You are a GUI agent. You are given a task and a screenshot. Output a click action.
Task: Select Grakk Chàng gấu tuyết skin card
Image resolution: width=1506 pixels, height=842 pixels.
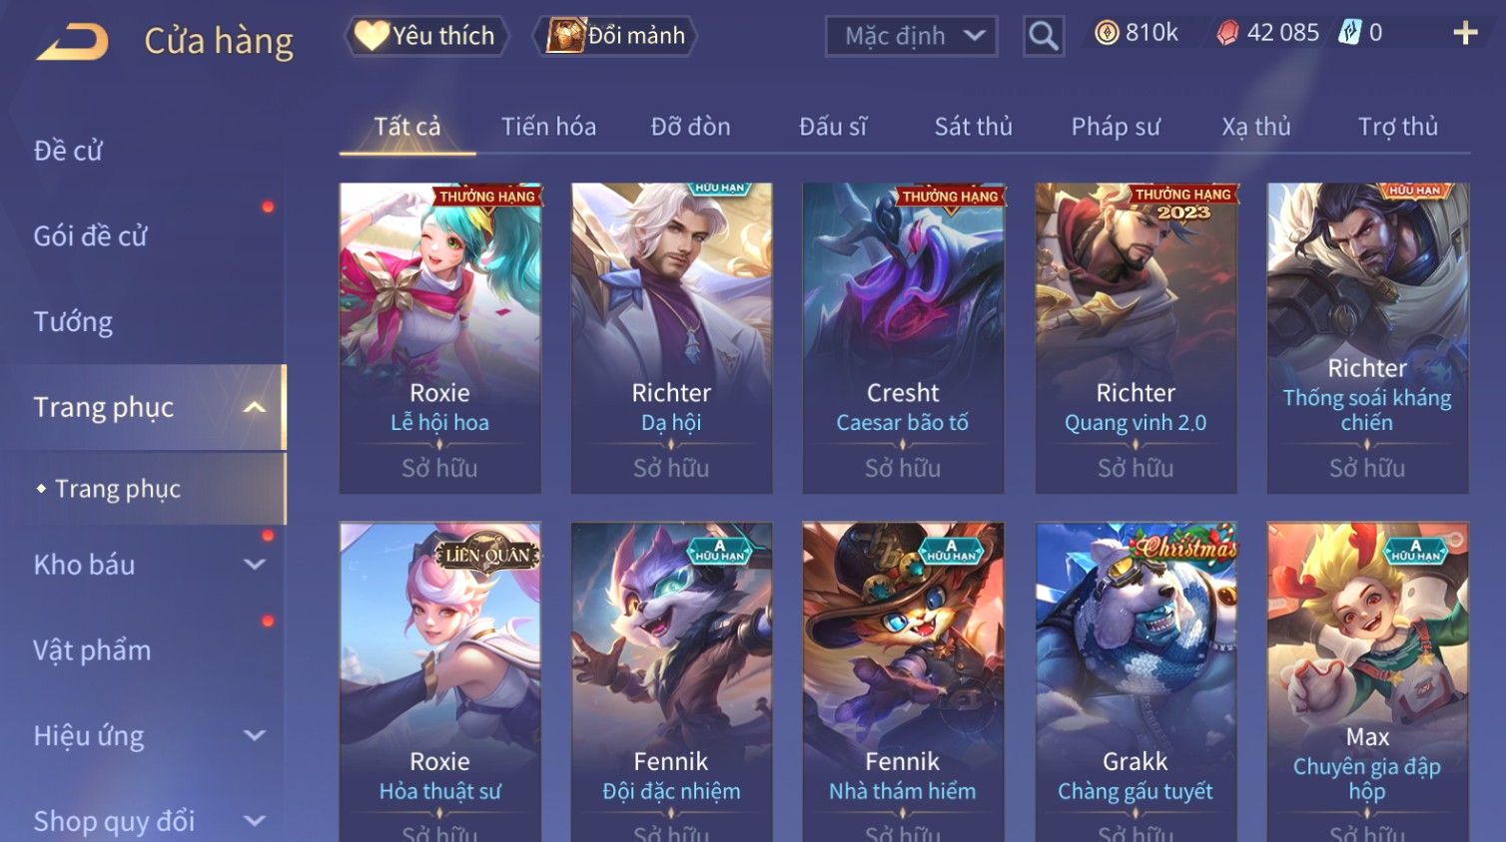pyautogui.click(x=1135, y=682)
